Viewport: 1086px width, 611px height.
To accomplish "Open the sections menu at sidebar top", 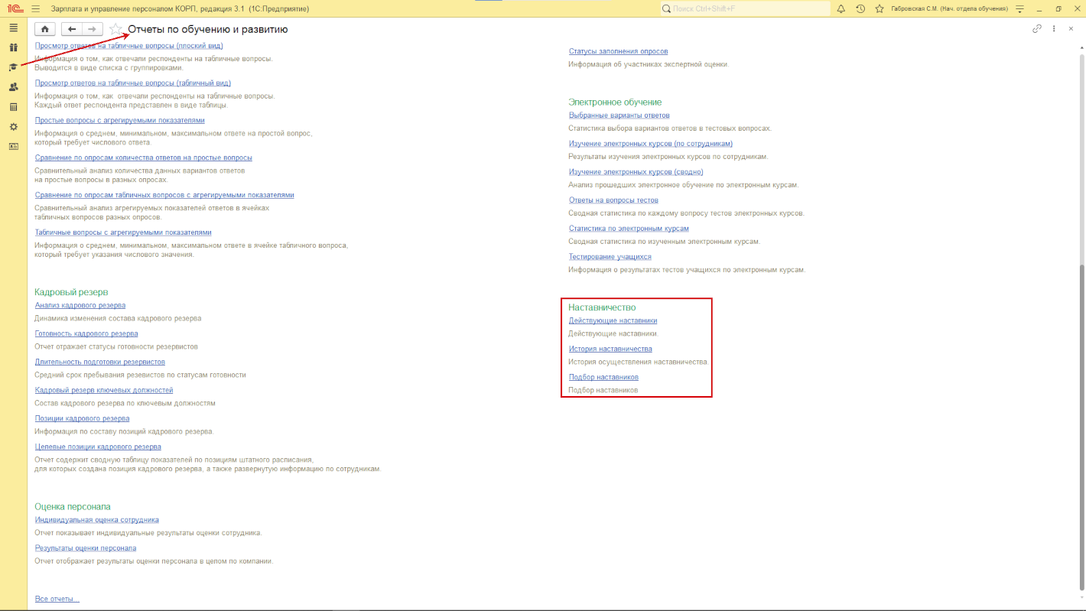I will 13,28.
